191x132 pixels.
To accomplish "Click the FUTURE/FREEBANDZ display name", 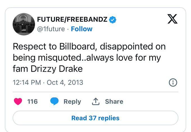I will [72, 20].
